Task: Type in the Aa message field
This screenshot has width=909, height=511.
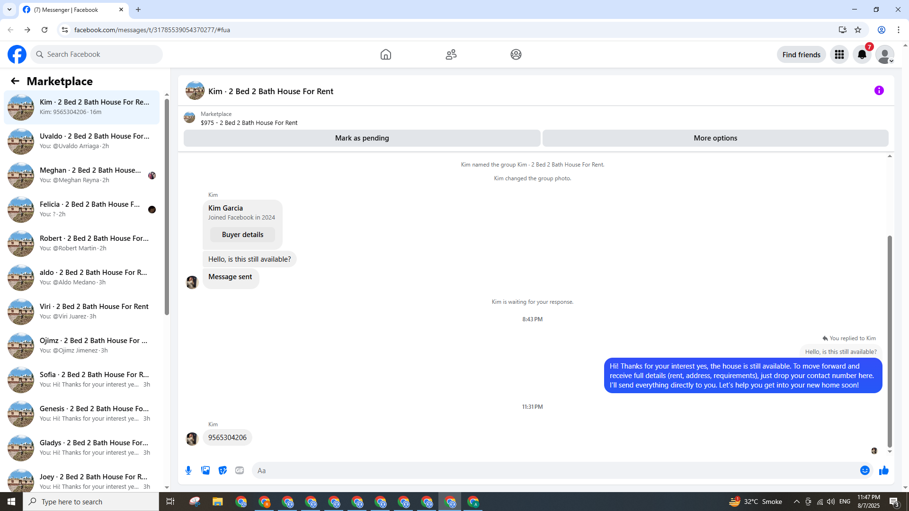Action: click(x=554, y=470)
